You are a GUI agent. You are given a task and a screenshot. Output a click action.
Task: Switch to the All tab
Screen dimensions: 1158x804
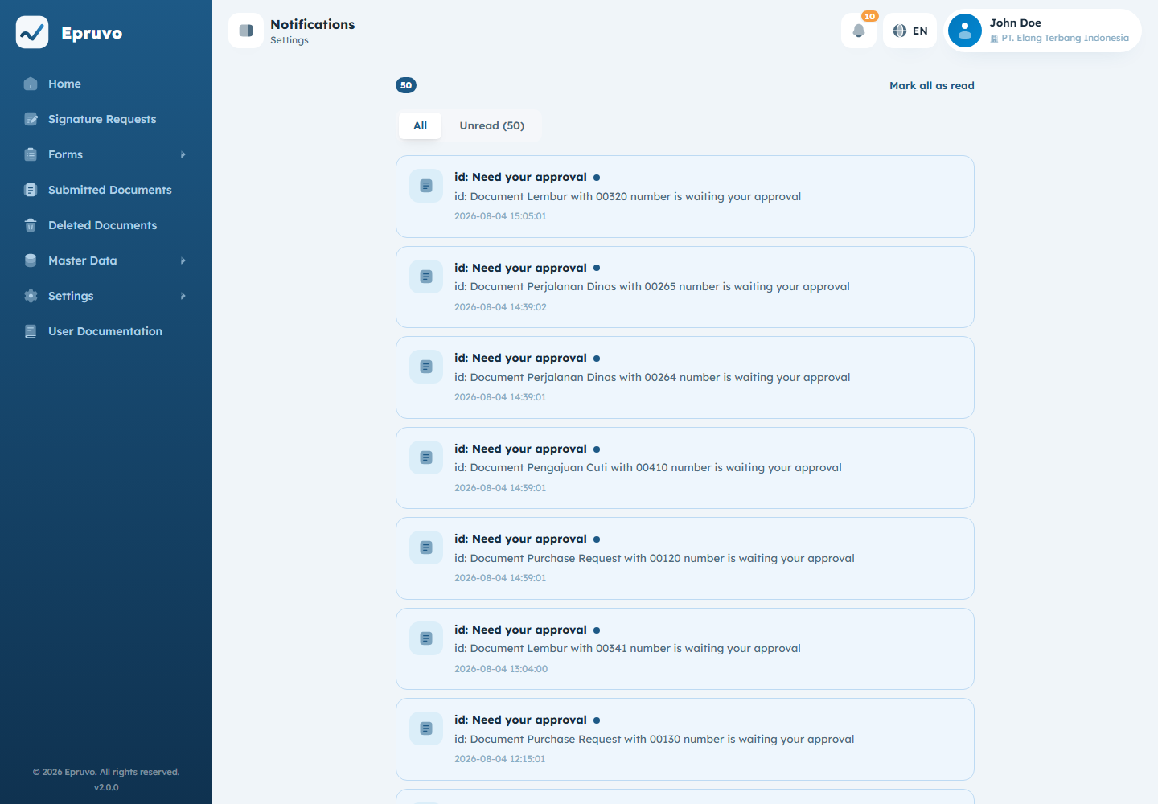421,125
